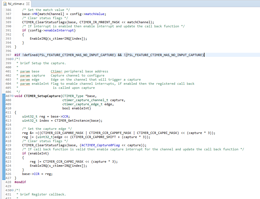
Task: Click kCTIMER_Capture0Flag identifier
Action: pos(101,145)
